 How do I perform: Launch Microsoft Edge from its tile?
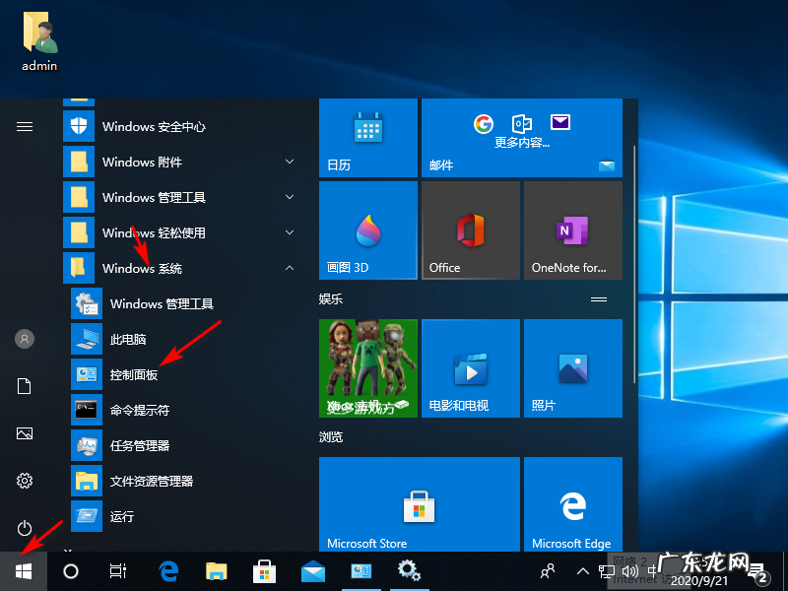pos(572,504)
